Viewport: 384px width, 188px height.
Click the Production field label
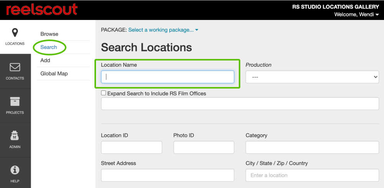coord(258,65)
